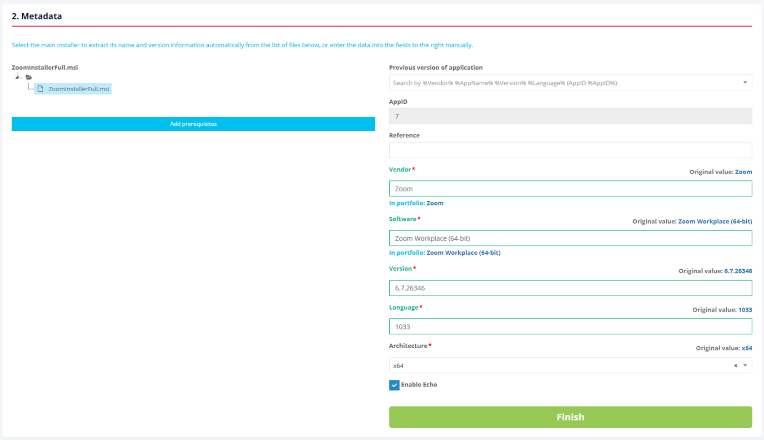Click In portfolio Zoom Workplace (64-bit) link
Image resolution: width=764 pixels, height=440 pixels.
tap(463, 253)
